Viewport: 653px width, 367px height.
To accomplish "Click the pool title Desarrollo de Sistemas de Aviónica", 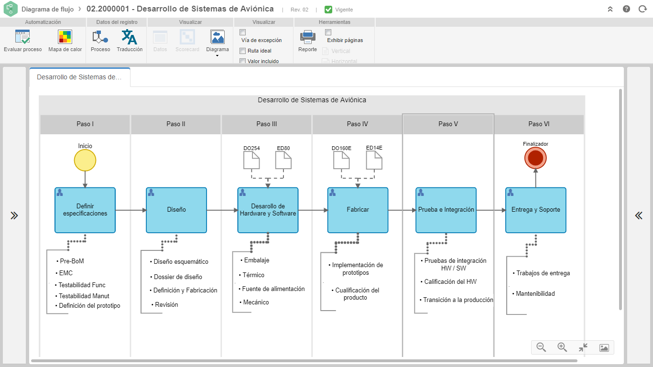I will tap(312, 100).
